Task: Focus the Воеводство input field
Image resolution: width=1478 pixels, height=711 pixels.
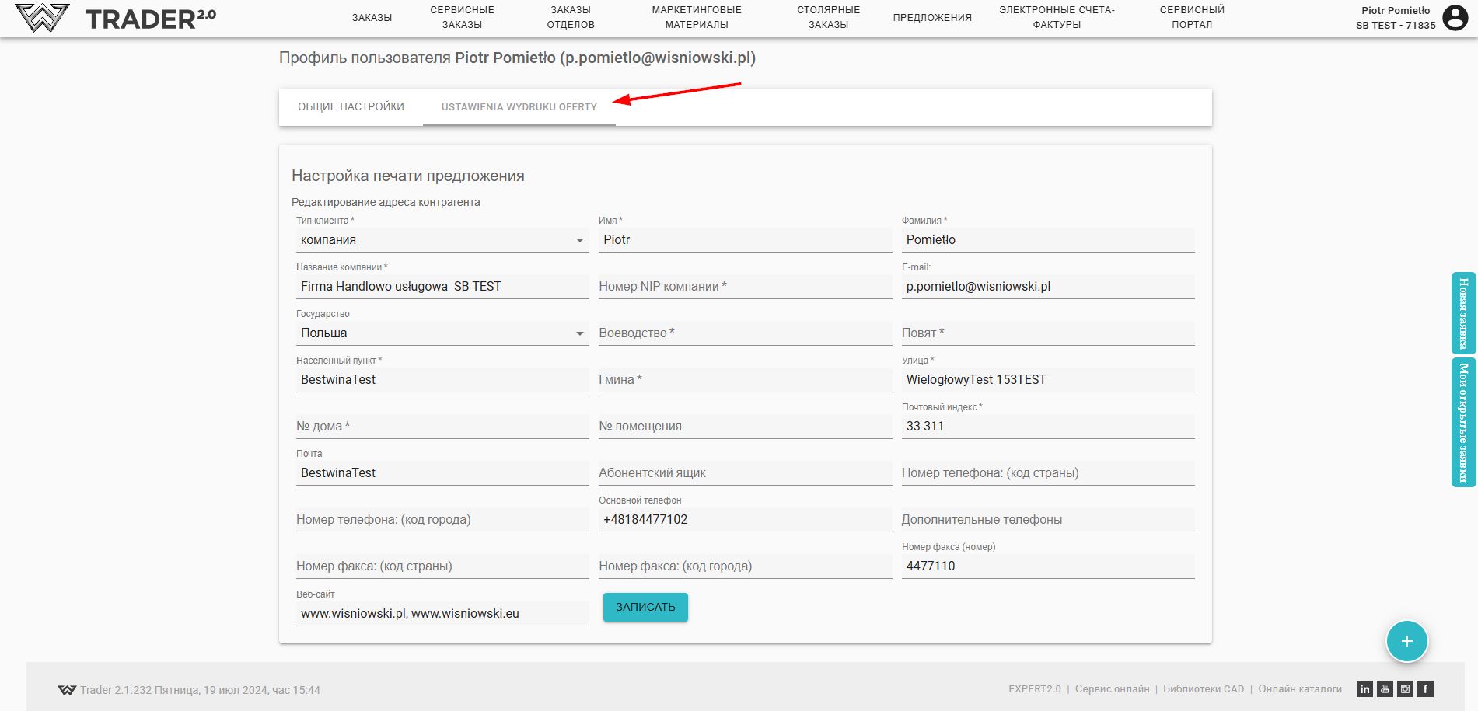Action: [x=745, y=333]
